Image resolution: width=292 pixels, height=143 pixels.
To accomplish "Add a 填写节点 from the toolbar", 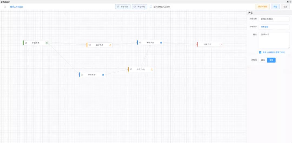I will point(140,7).
